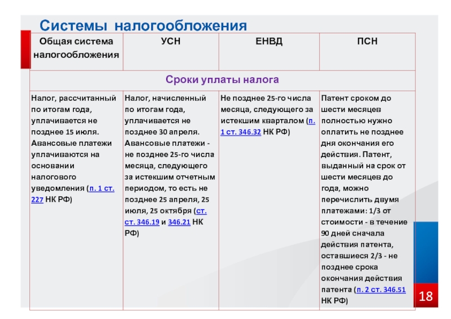Click the text 'Не позднее 25-го числа' in ЕНВД column
The height and width of the screenshot is (319, 451).
(x=266, y=98)
